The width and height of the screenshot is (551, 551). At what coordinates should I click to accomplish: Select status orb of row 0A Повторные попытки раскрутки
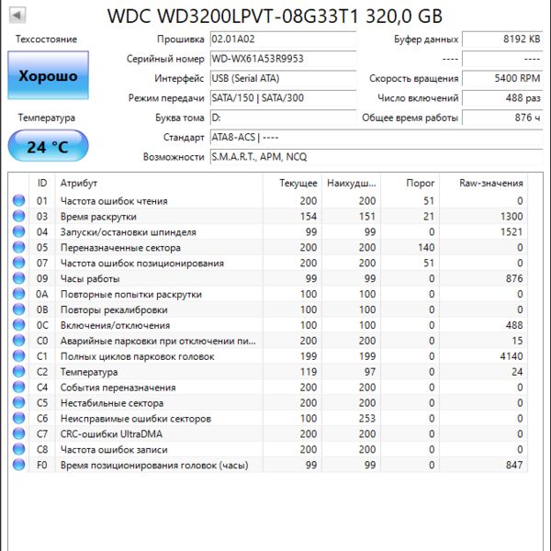[x=19, y=294]
